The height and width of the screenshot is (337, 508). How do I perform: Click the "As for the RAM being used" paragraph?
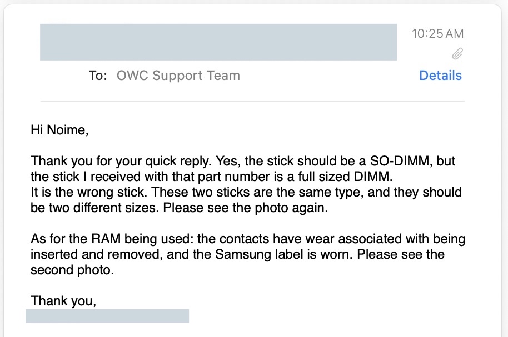point(111,240)
